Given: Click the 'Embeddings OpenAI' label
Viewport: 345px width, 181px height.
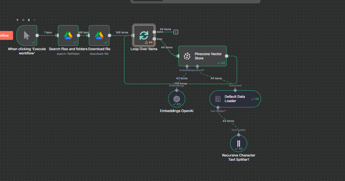Looking at the screenshot, I should point(177,111).
